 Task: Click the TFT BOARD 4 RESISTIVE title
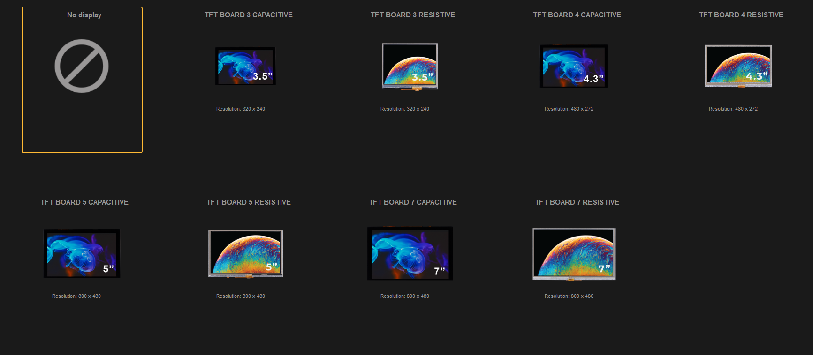741,15
